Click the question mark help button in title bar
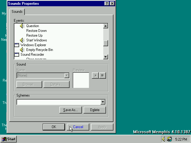 click(x=107, y=4)
